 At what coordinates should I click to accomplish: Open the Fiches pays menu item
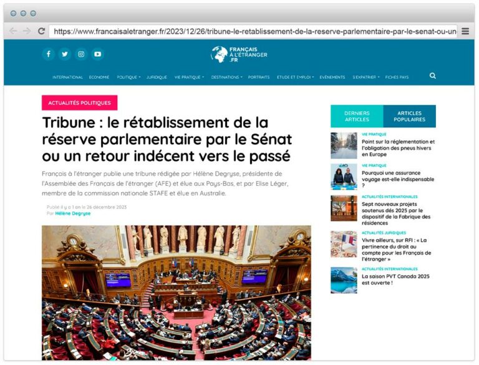pos(397,77)
